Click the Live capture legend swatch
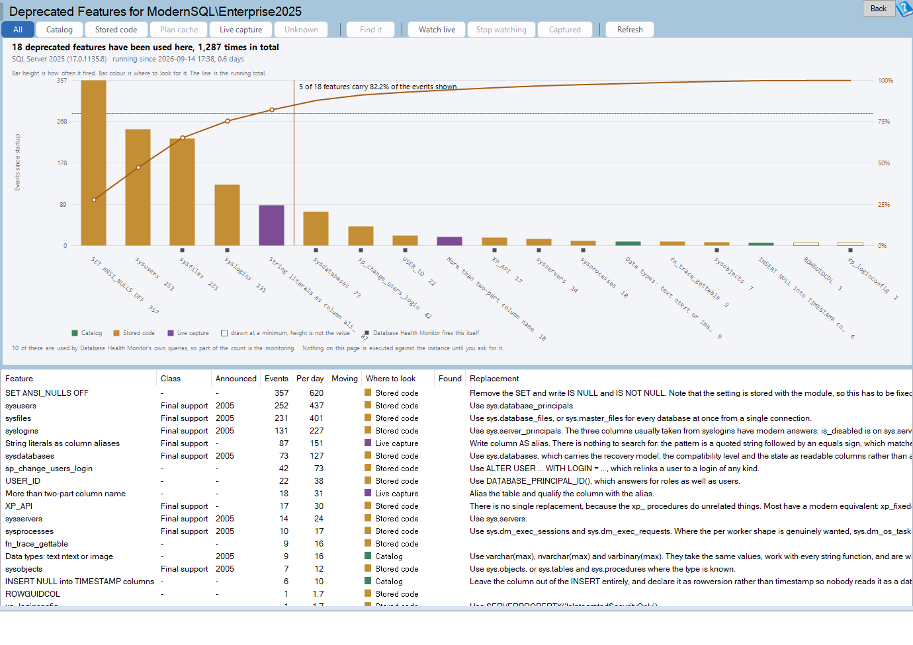This screenshot has width=913, height=645. point(171,333)
